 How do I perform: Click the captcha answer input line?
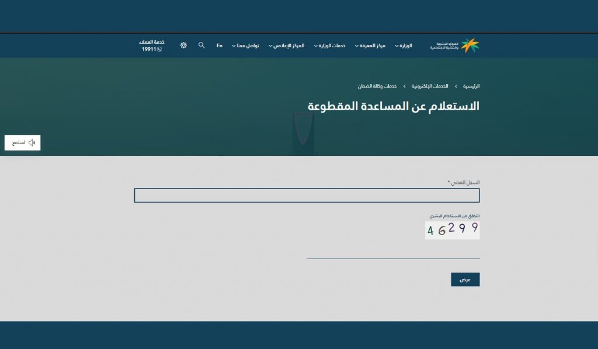coord(393,253)
